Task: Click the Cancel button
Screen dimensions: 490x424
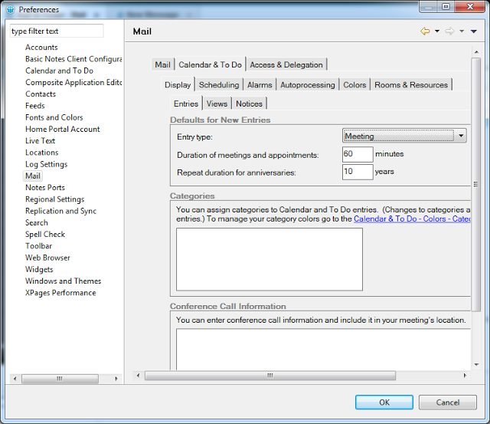Action: point(448,403)
